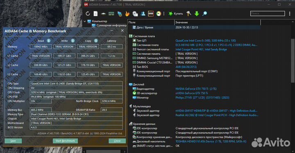Viewport: 295px width, 153px height.
Task: Click North Bridge Clock value 3292.6 MHz
Action: click(x=111, y=101)
